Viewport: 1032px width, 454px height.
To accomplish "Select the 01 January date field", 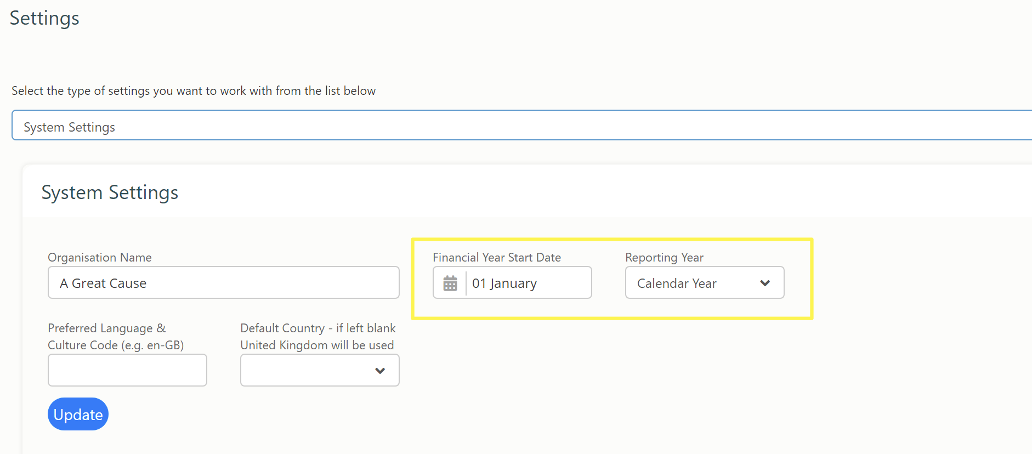I will tap(529, 282).
